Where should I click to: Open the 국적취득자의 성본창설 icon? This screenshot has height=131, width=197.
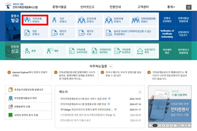(95, 51)
